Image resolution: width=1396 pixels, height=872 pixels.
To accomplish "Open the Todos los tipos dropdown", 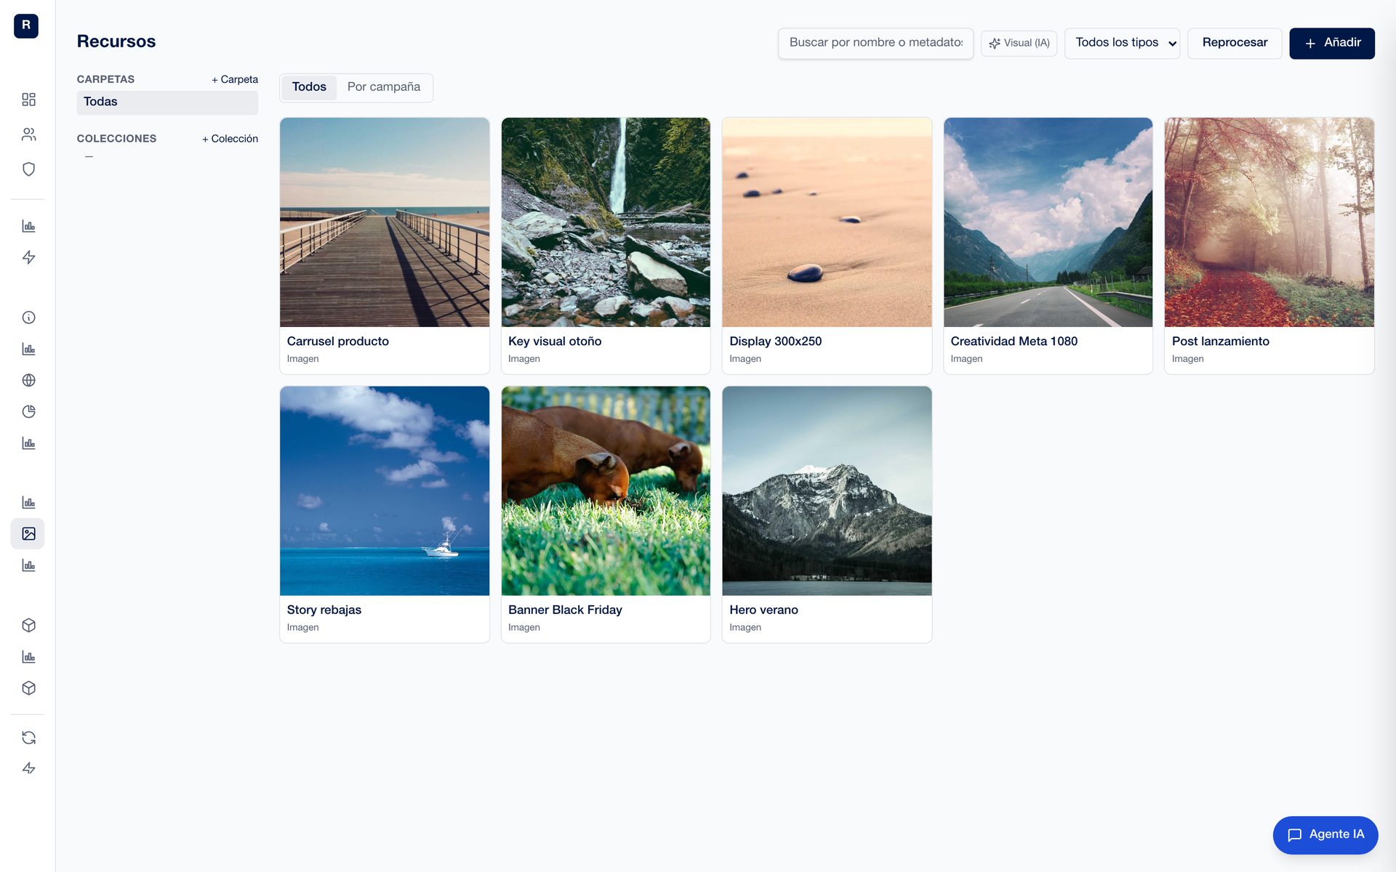I will 1122,43.
